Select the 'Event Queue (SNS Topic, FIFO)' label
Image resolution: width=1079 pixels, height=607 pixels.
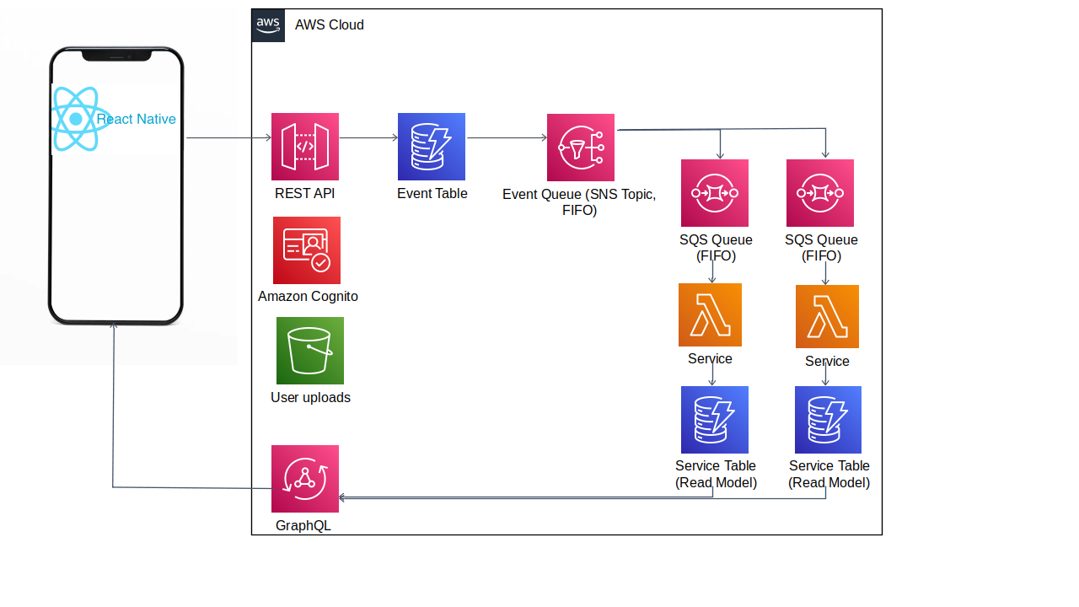pos(579,202)
